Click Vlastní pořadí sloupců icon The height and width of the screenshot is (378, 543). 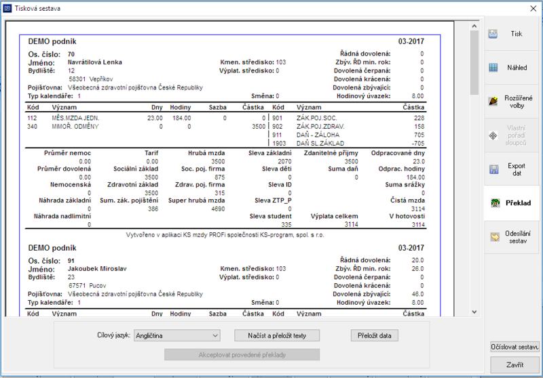(x=493, y=135)
